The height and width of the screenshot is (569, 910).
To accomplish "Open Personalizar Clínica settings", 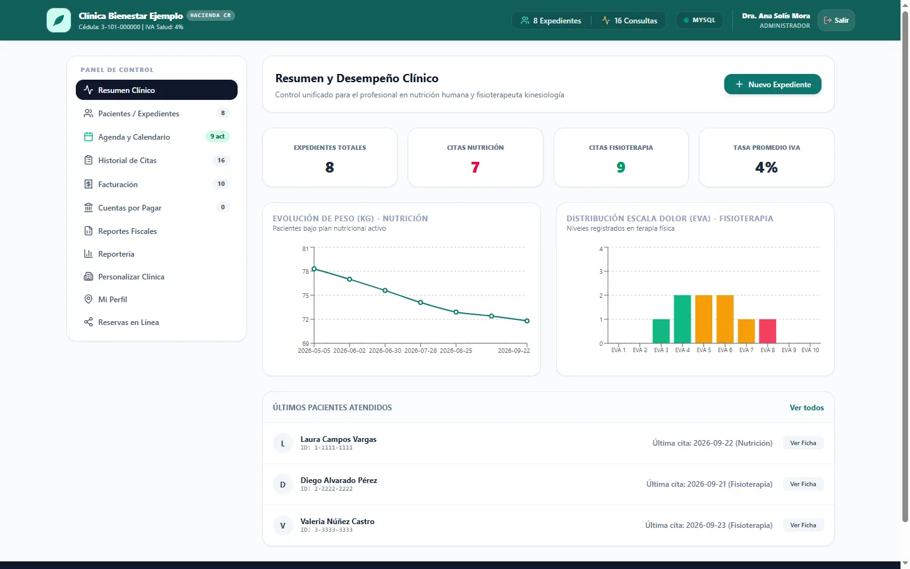I will click(157, 276).
